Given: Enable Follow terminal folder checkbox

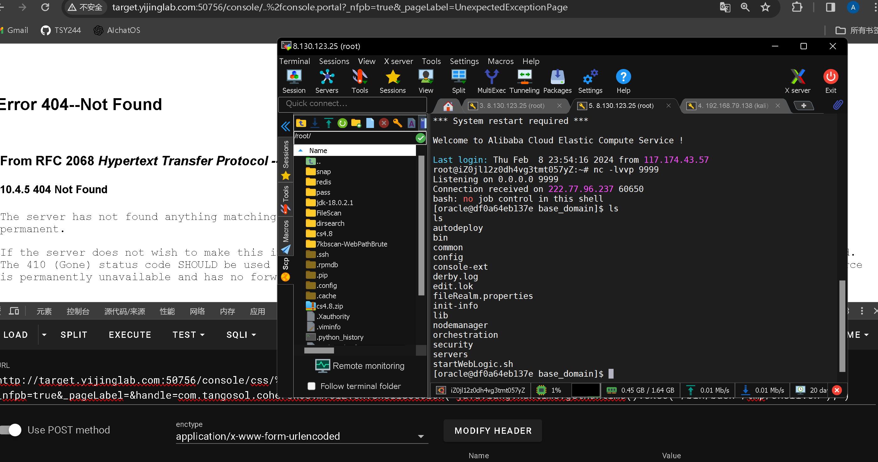Looking at the screenshot, I should (311, 386).
